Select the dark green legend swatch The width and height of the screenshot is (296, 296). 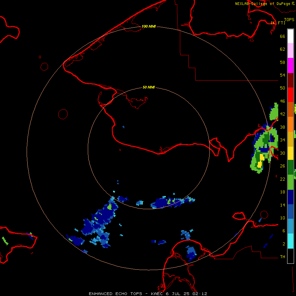(290, 167)
